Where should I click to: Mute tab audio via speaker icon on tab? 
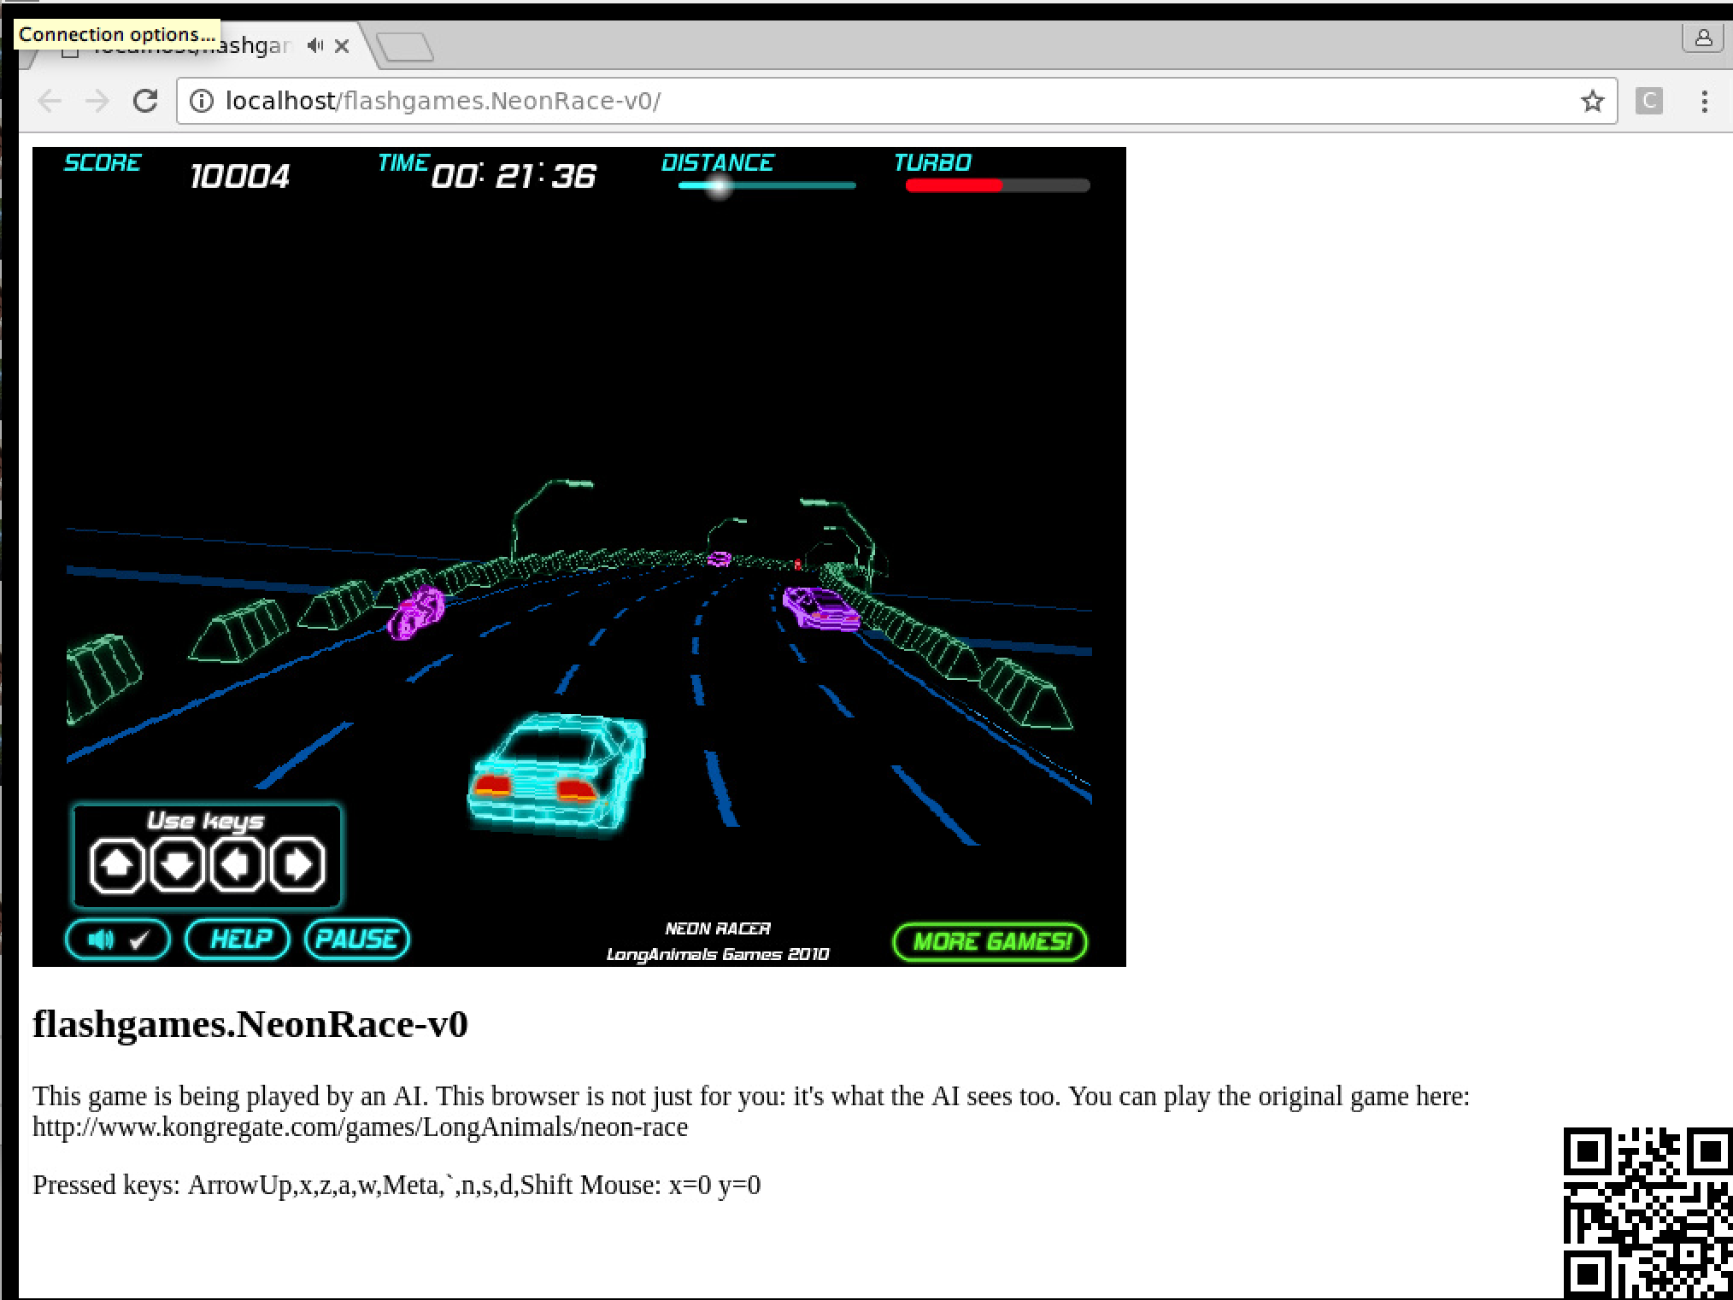point(315,45)
